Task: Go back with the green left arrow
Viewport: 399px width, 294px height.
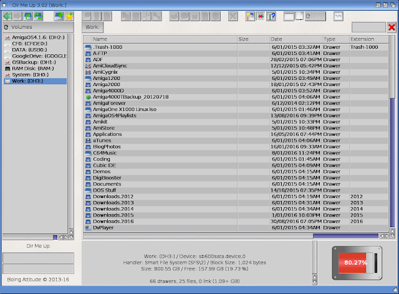Action: pos(7,16)
